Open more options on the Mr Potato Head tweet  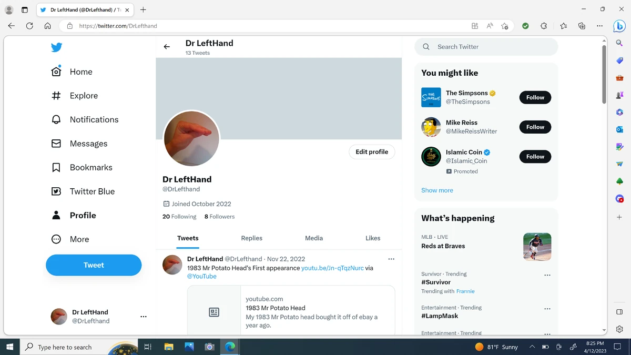(391, 259)
